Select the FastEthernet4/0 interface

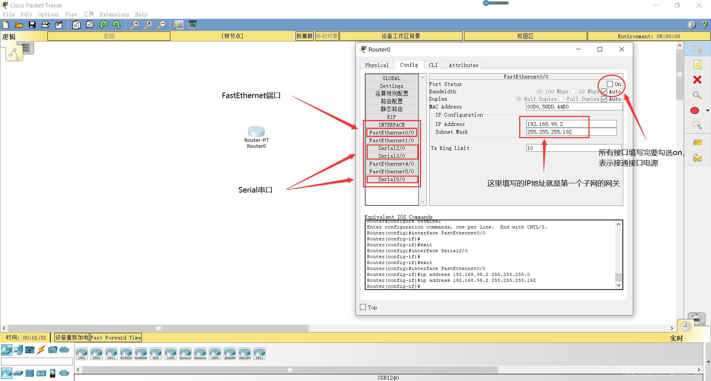391,163
